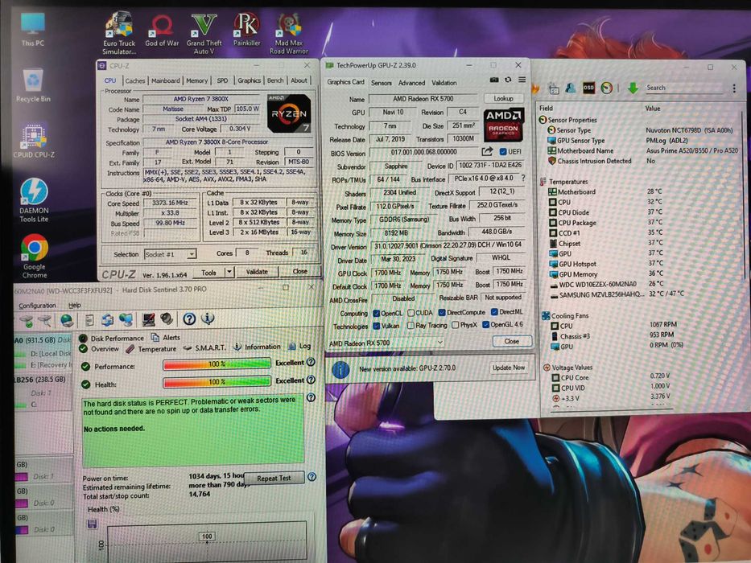Image resolution: width=751 pixels, height=563 pixels.
Task: Open the Advanced tab in GPU-Z
Action: [411, 83]
